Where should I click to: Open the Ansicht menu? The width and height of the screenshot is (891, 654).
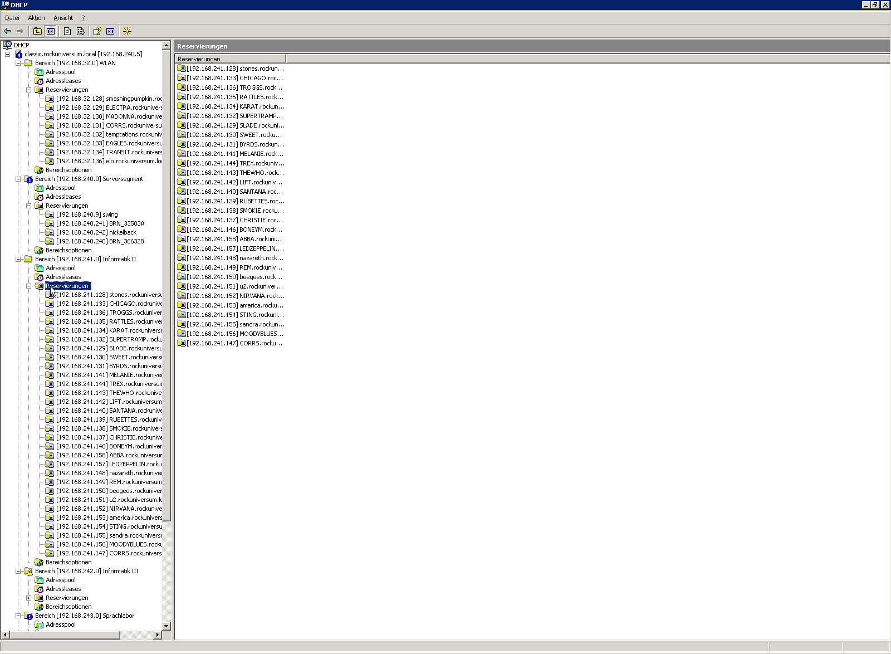point(63,18)
